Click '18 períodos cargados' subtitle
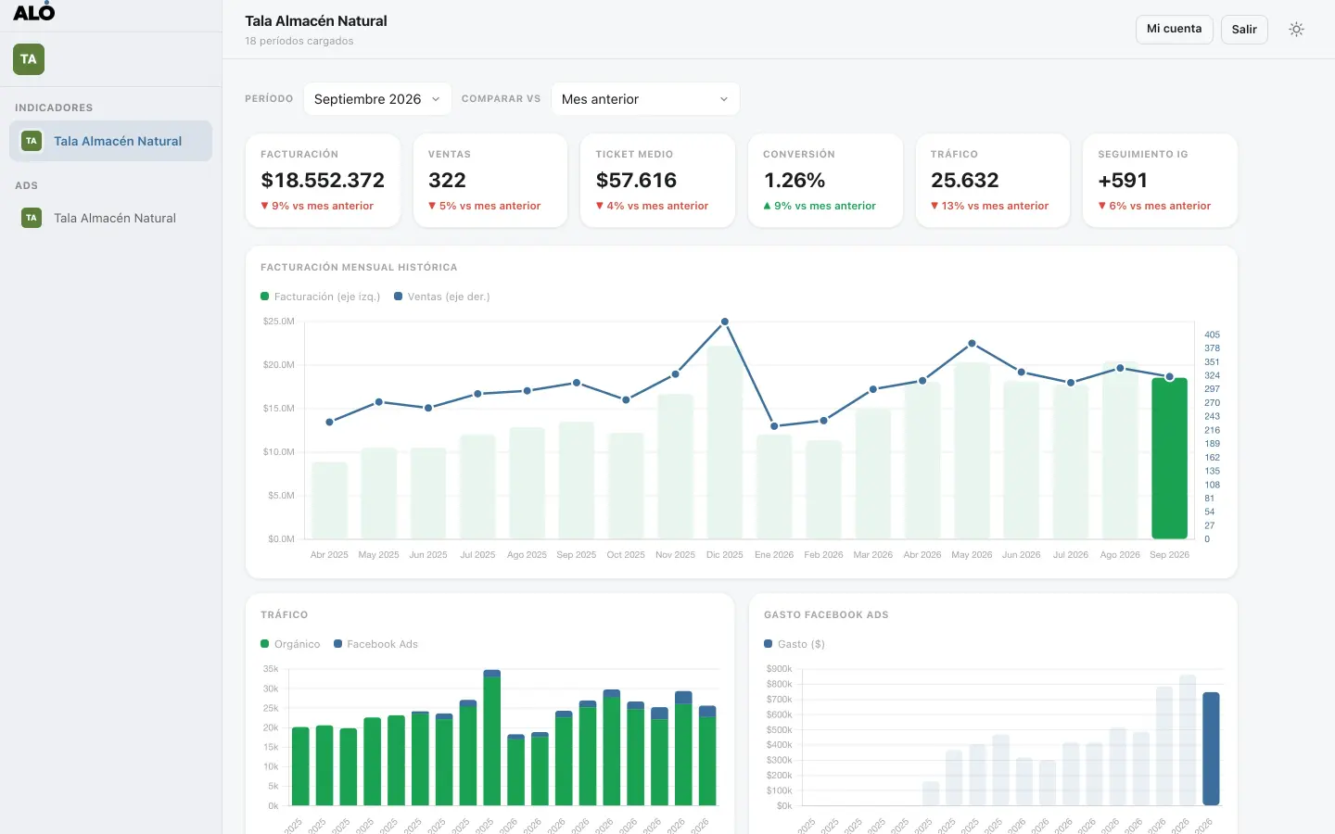This screenshot has height=834, width=1335. [299, 41]
